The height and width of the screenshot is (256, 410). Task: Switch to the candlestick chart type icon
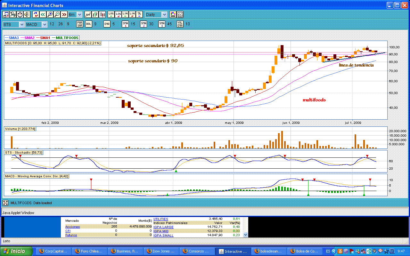point(102,14)
